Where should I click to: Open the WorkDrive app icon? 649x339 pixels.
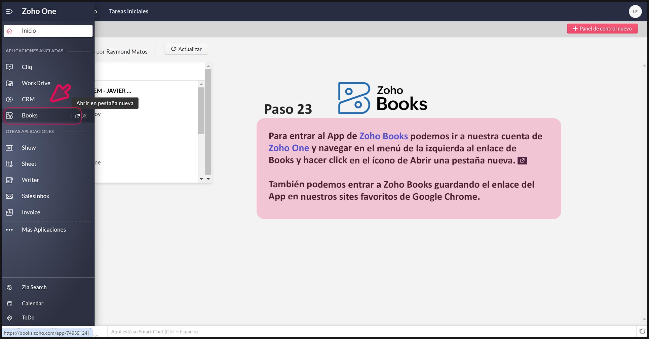[x=9, y=83]
